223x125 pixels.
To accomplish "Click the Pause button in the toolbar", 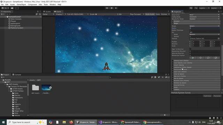I will coord(111,8).
